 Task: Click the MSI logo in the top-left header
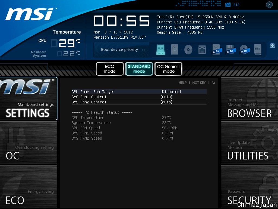[x=31, y=14]
